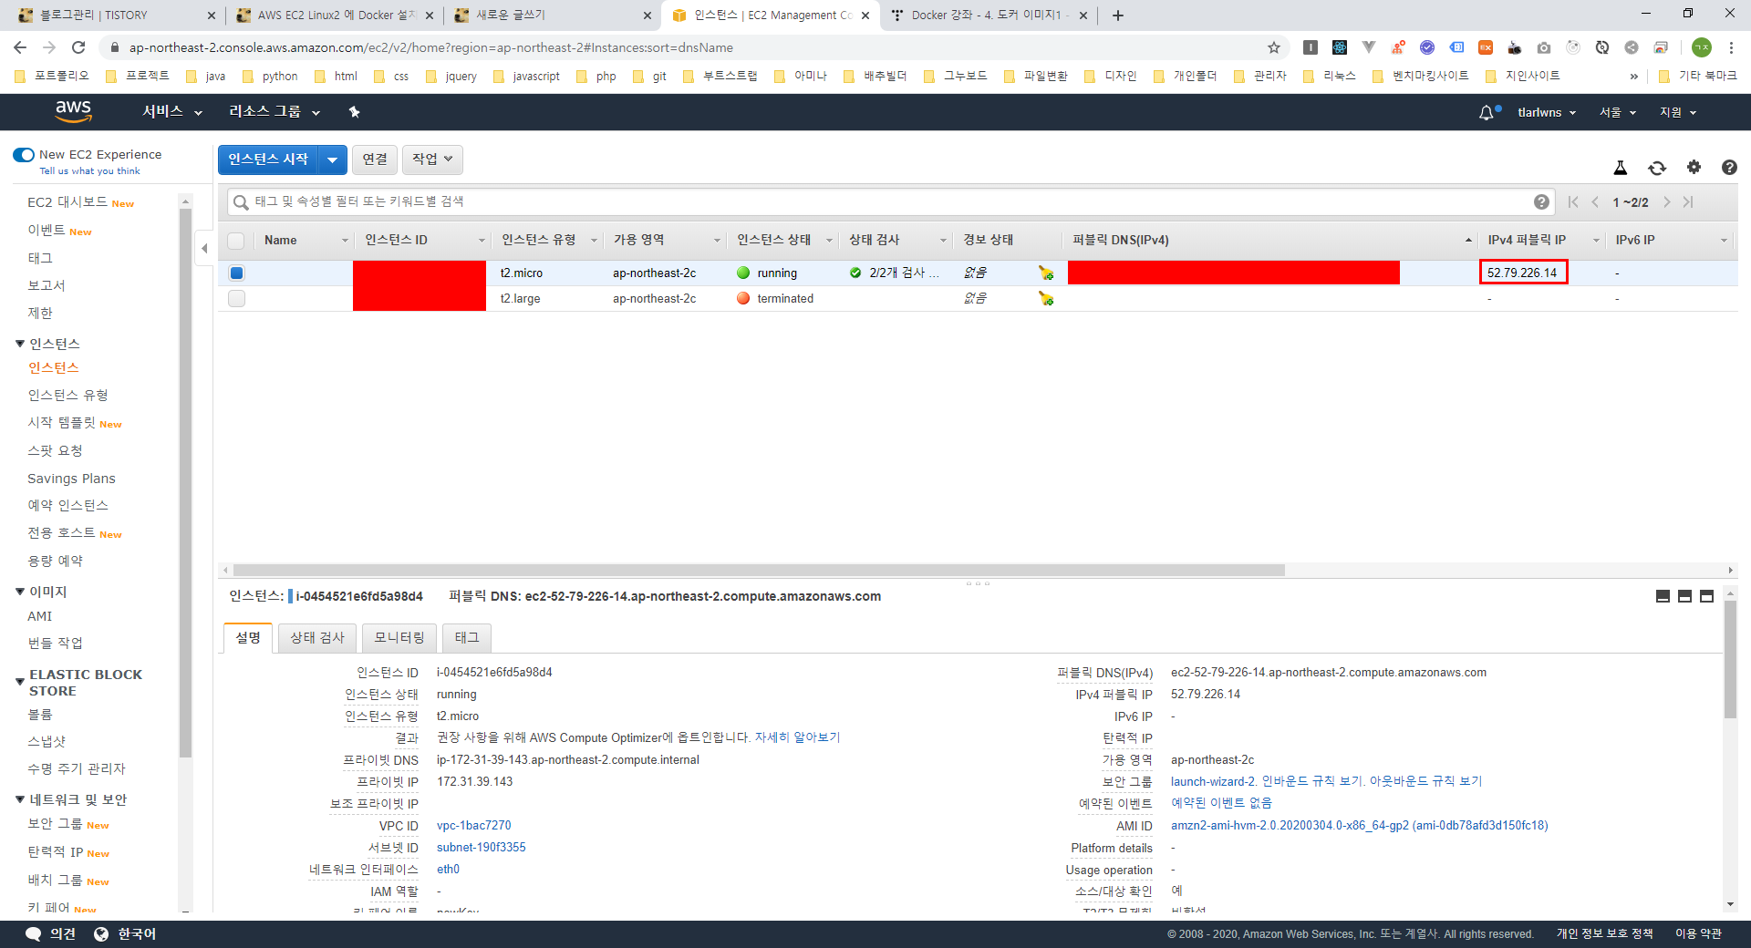
Task: Switch to the 모니터링 tab
Action: pos(399,638)
